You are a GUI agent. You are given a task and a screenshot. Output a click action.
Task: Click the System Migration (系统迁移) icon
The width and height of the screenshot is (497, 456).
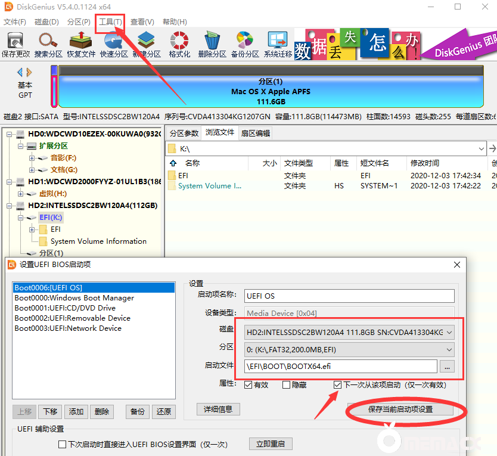278,44
